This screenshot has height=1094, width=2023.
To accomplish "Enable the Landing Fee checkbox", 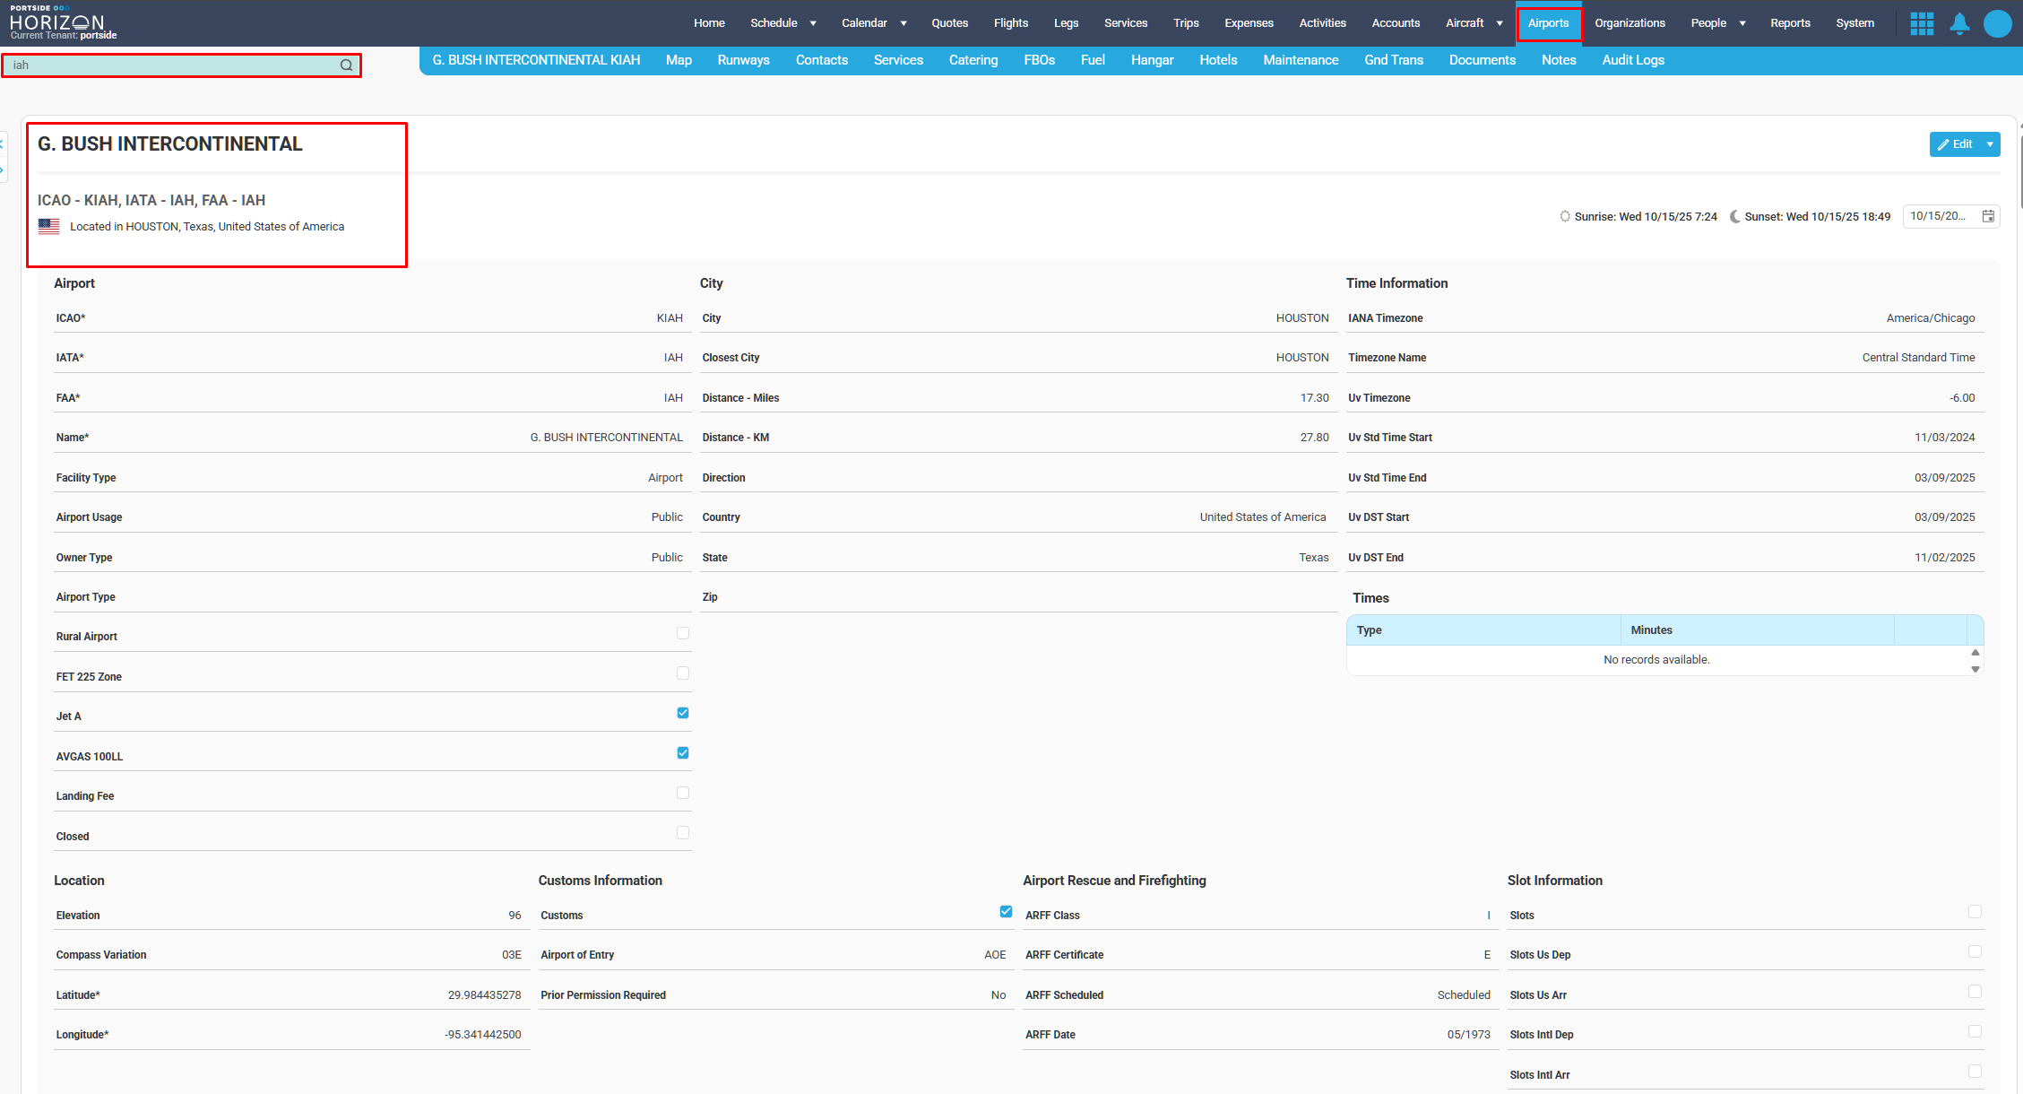I will [683, 793].
